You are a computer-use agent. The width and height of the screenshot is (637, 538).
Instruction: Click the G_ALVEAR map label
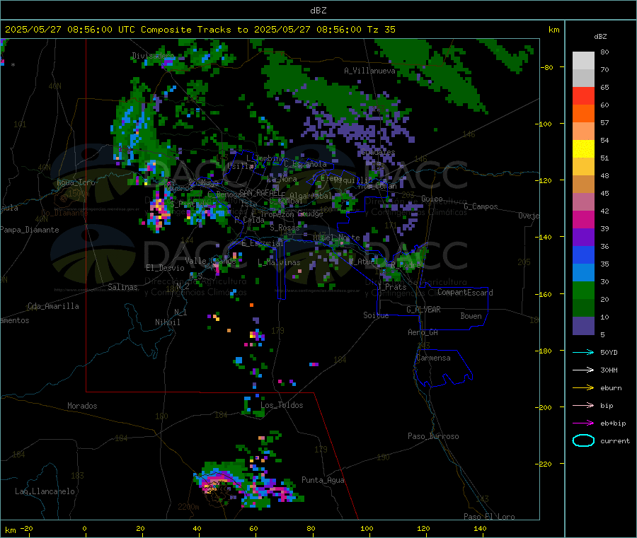coord(423,310)
